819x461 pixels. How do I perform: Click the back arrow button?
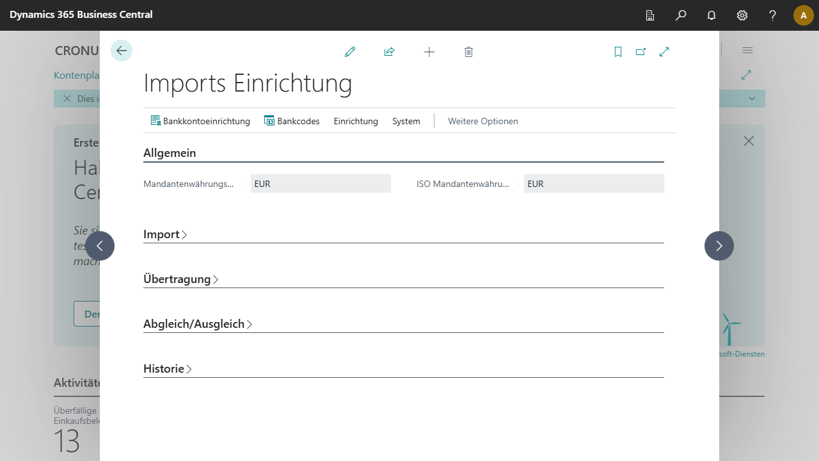(x=122, y=51)
